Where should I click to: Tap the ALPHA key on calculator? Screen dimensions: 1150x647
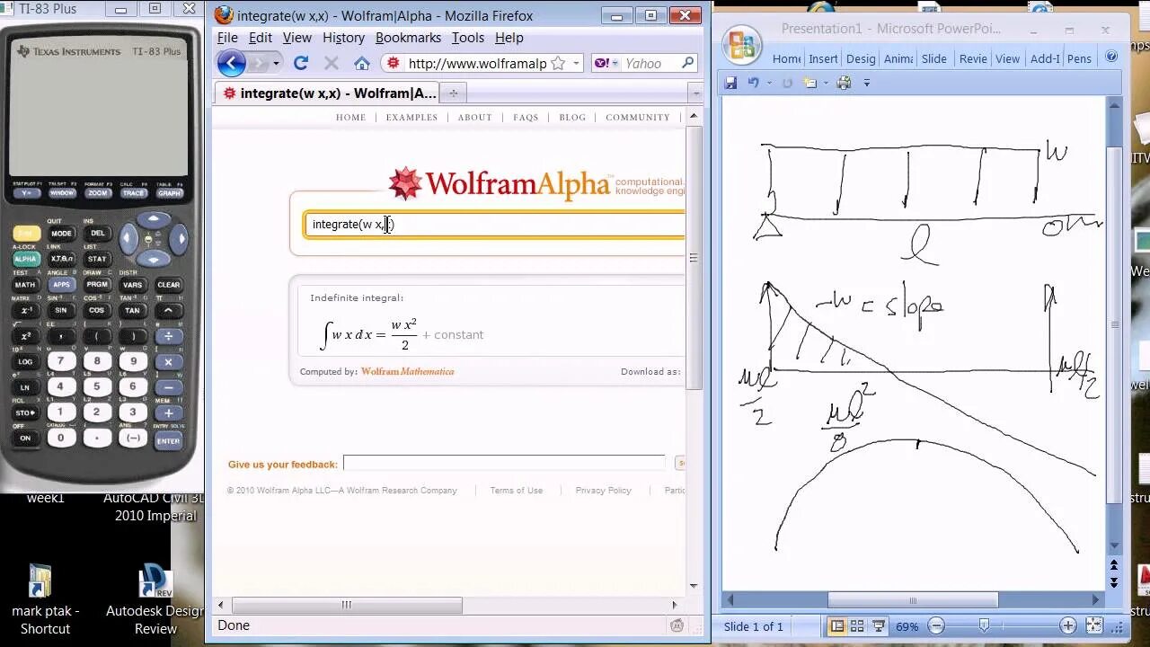pos(25,259)
